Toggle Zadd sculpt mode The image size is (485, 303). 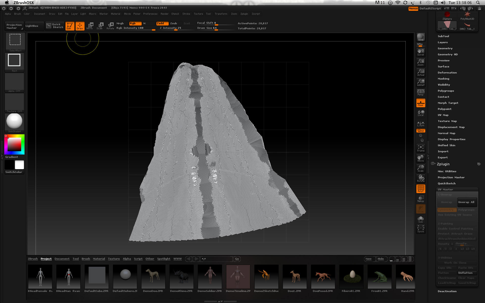click(x=162, y=23)
